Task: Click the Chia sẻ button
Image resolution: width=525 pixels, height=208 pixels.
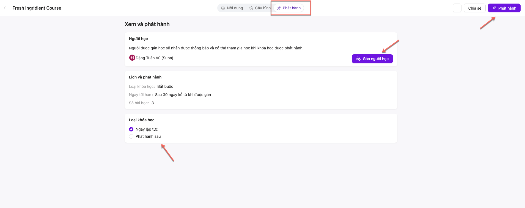Action: click(x=475, y=8)
